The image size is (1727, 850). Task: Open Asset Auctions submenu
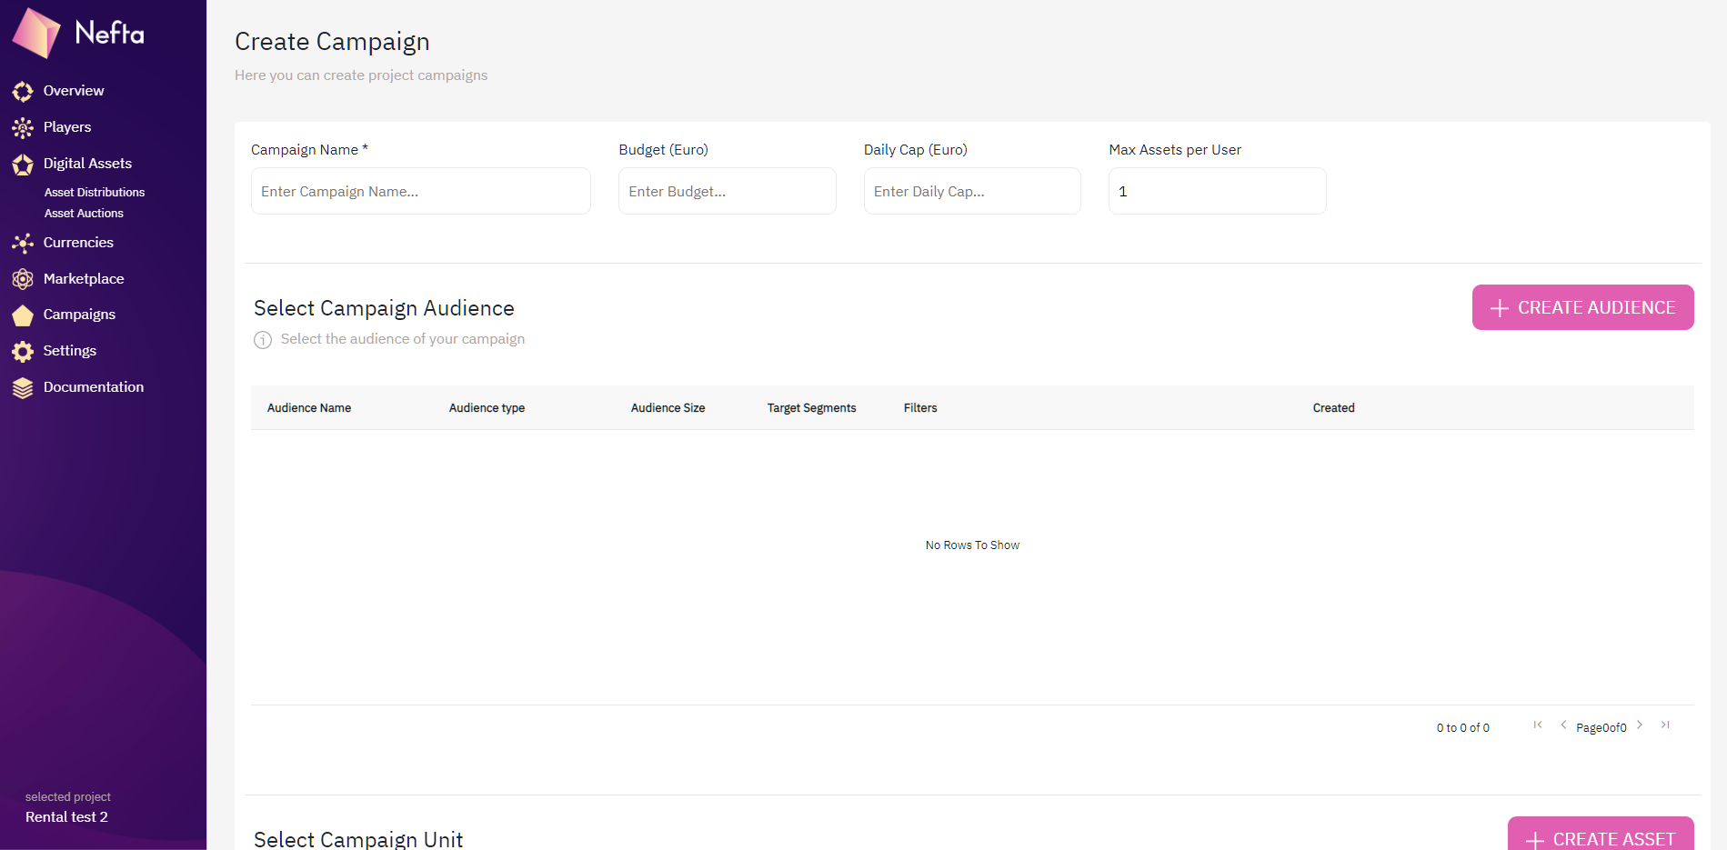84,214
